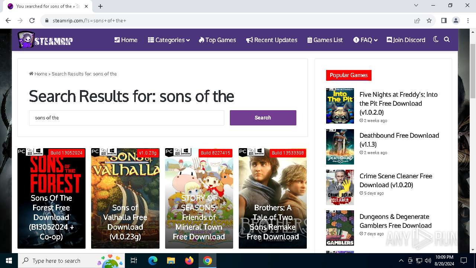Open the tab search dropdown
This screenshot has width=476, height=268.
[x=416, y=5]
